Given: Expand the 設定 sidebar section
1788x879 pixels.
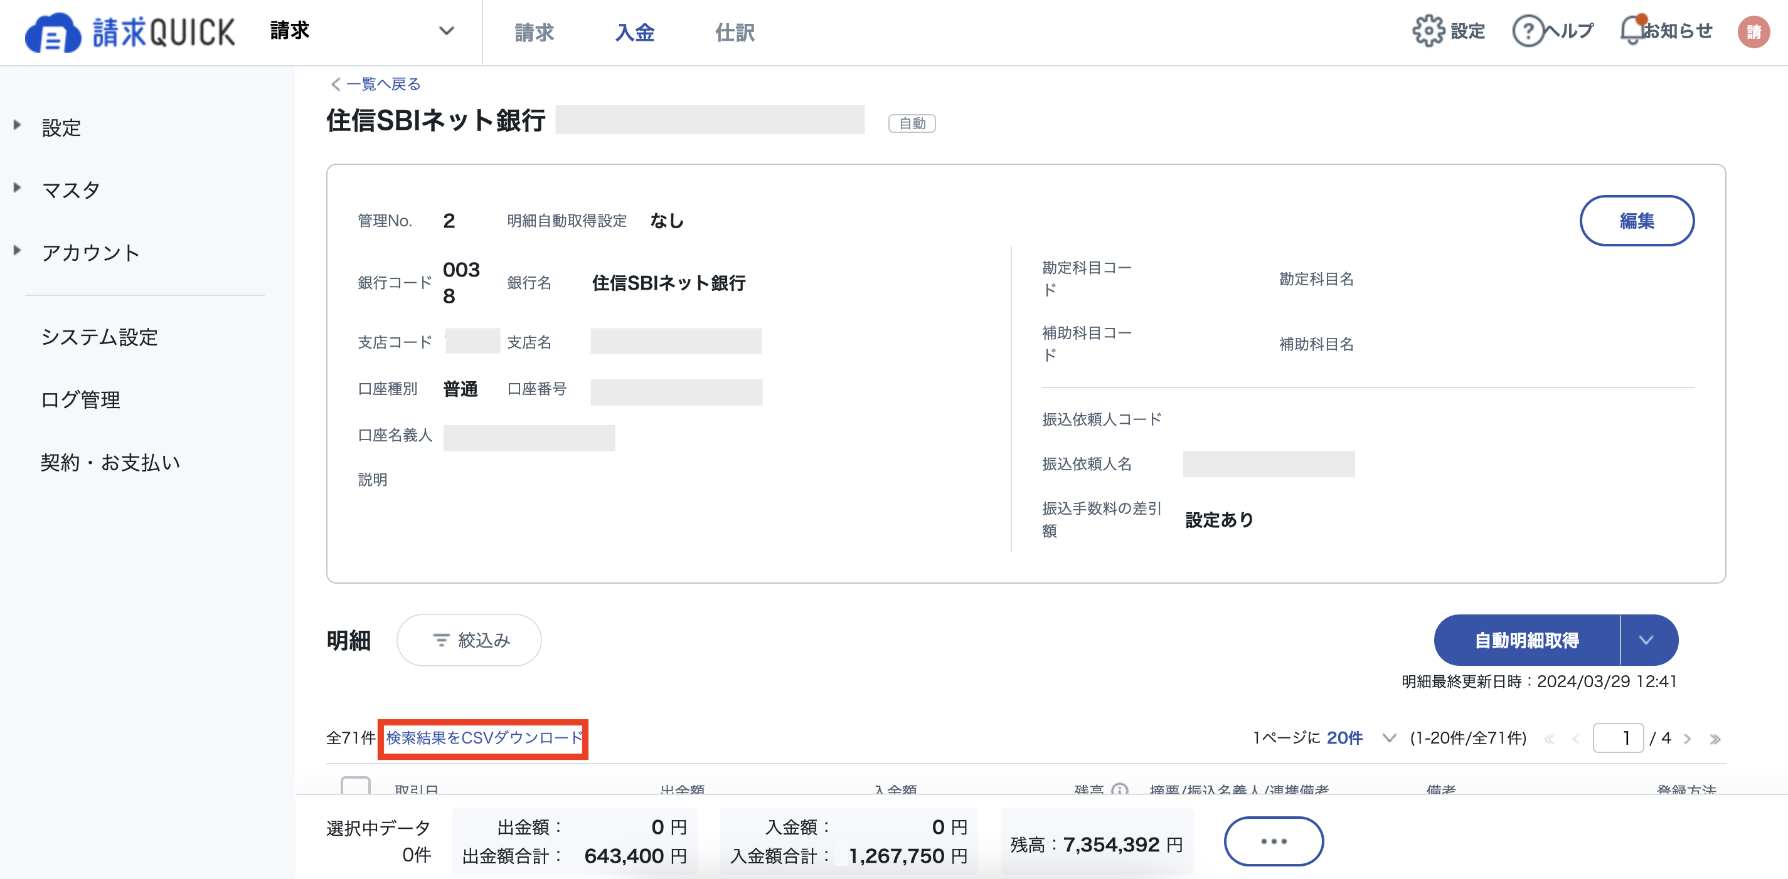Looking at the screenshot, I should [18, 125].
